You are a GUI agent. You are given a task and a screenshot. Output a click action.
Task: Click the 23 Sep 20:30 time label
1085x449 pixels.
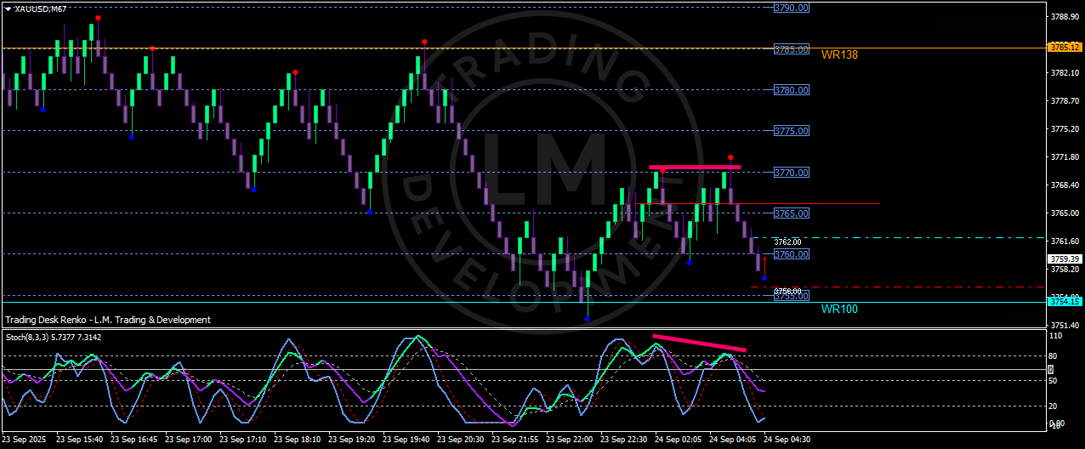click(460, 440)
